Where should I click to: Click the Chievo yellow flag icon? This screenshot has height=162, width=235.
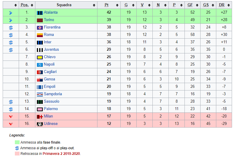coord(40,57)
